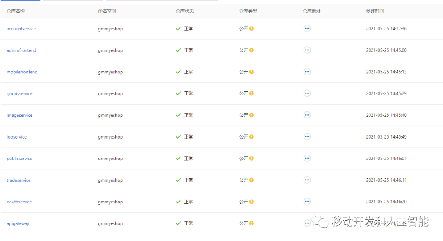Click the address ellipsis icon for imageservice
Image resolution: width=443 pixels, height=241 pixels.
pos(307,115)
